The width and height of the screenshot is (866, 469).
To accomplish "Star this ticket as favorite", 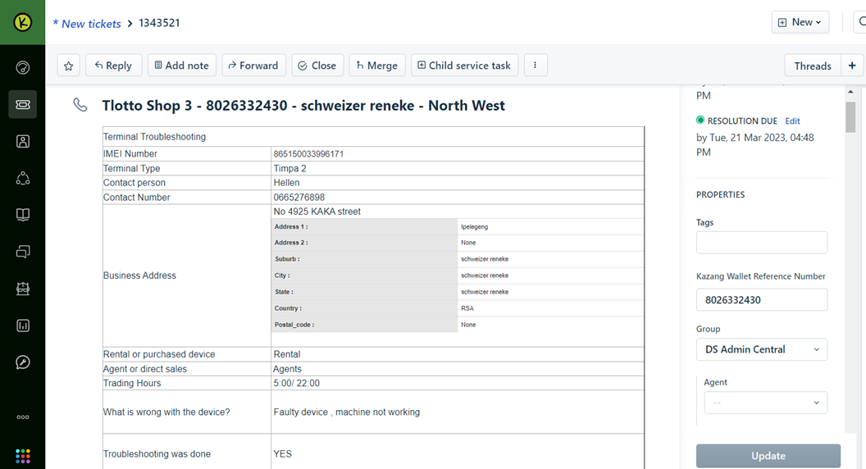I will 69,66.
